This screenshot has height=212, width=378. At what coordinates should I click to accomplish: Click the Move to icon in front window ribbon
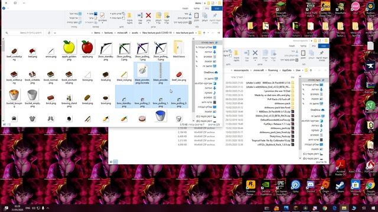point(167,16)
